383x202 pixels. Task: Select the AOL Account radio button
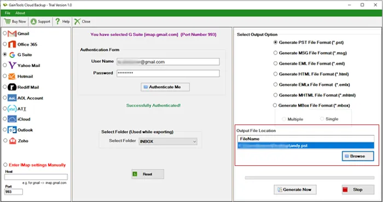click(x=4, y=98)
